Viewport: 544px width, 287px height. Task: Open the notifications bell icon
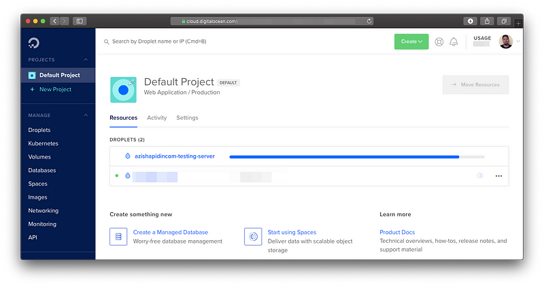pos(454,41)
